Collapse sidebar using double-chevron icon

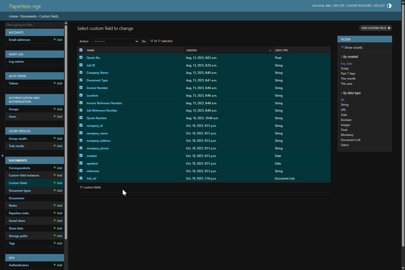tap(3, 156)
